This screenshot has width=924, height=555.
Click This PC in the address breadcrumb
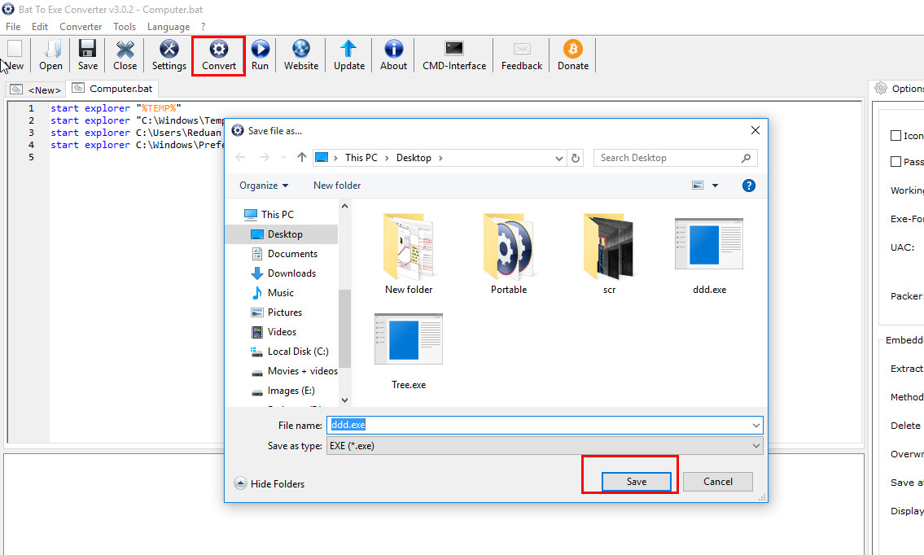[361, 158]
